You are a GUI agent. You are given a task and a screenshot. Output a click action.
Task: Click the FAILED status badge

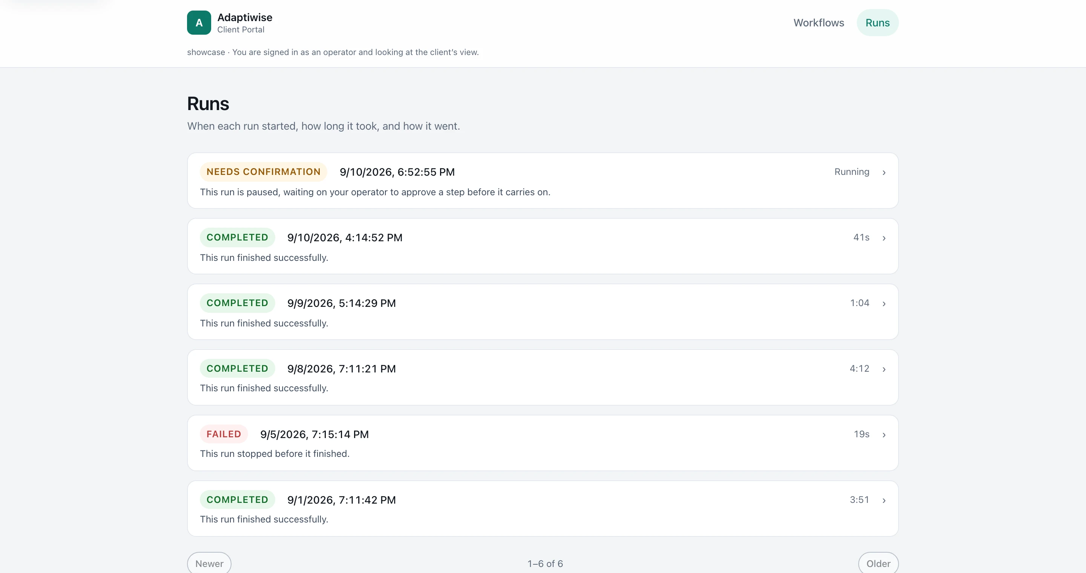pos(224,434)
